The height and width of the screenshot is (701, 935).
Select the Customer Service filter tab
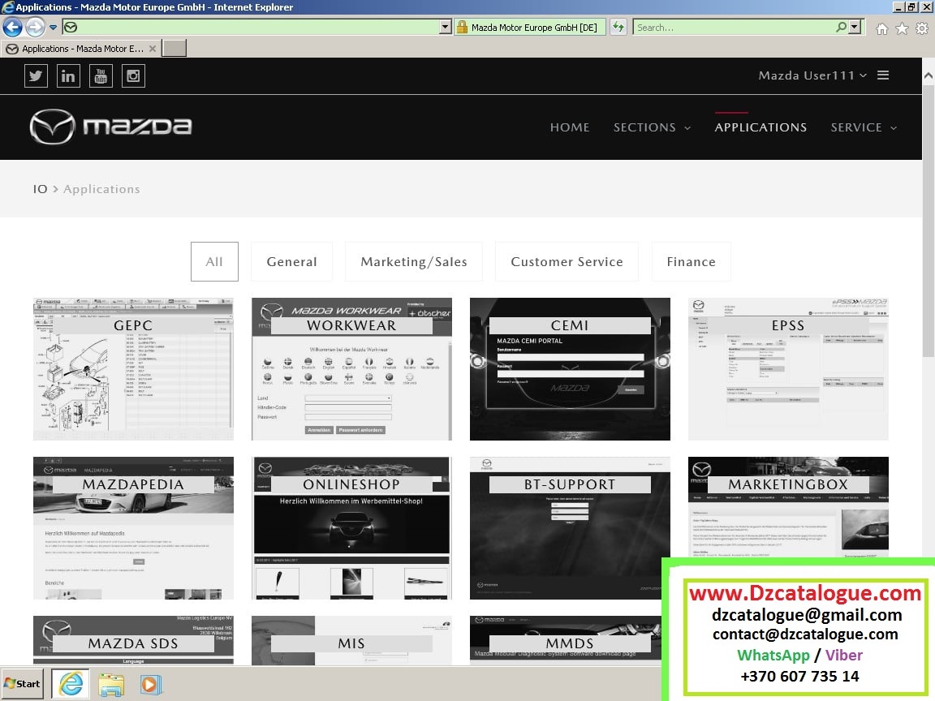567,262
